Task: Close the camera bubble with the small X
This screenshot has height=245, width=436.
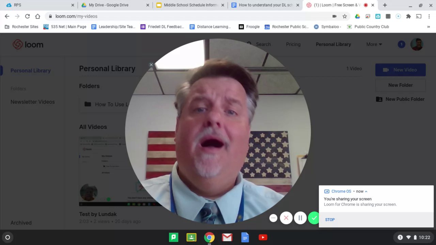Action: 151,65
